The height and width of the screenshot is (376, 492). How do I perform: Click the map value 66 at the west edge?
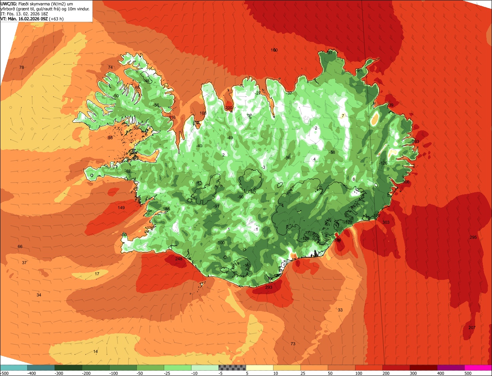(x=20, y=246)
